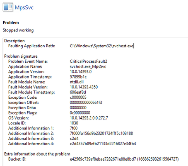Click the ntdll.dll fault module name
The height and width of the screenshot is (166, 188).
point(77,82)
